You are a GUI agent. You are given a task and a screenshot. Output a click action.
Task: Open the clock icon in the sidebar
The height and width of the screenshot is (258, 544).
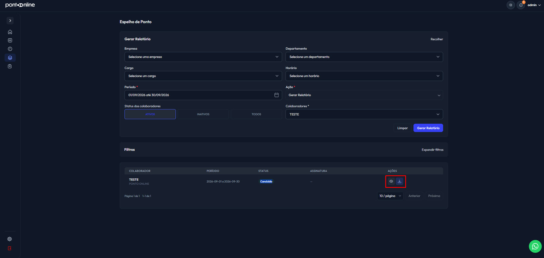(x=10, y=49)
